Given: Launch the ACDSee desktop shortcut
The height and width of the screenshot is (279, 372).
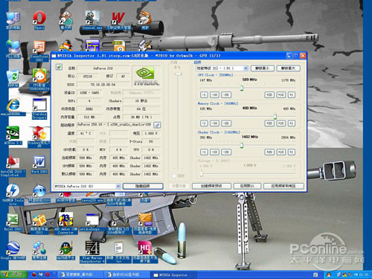Looking at the screenshot, I should pos(13,135).
